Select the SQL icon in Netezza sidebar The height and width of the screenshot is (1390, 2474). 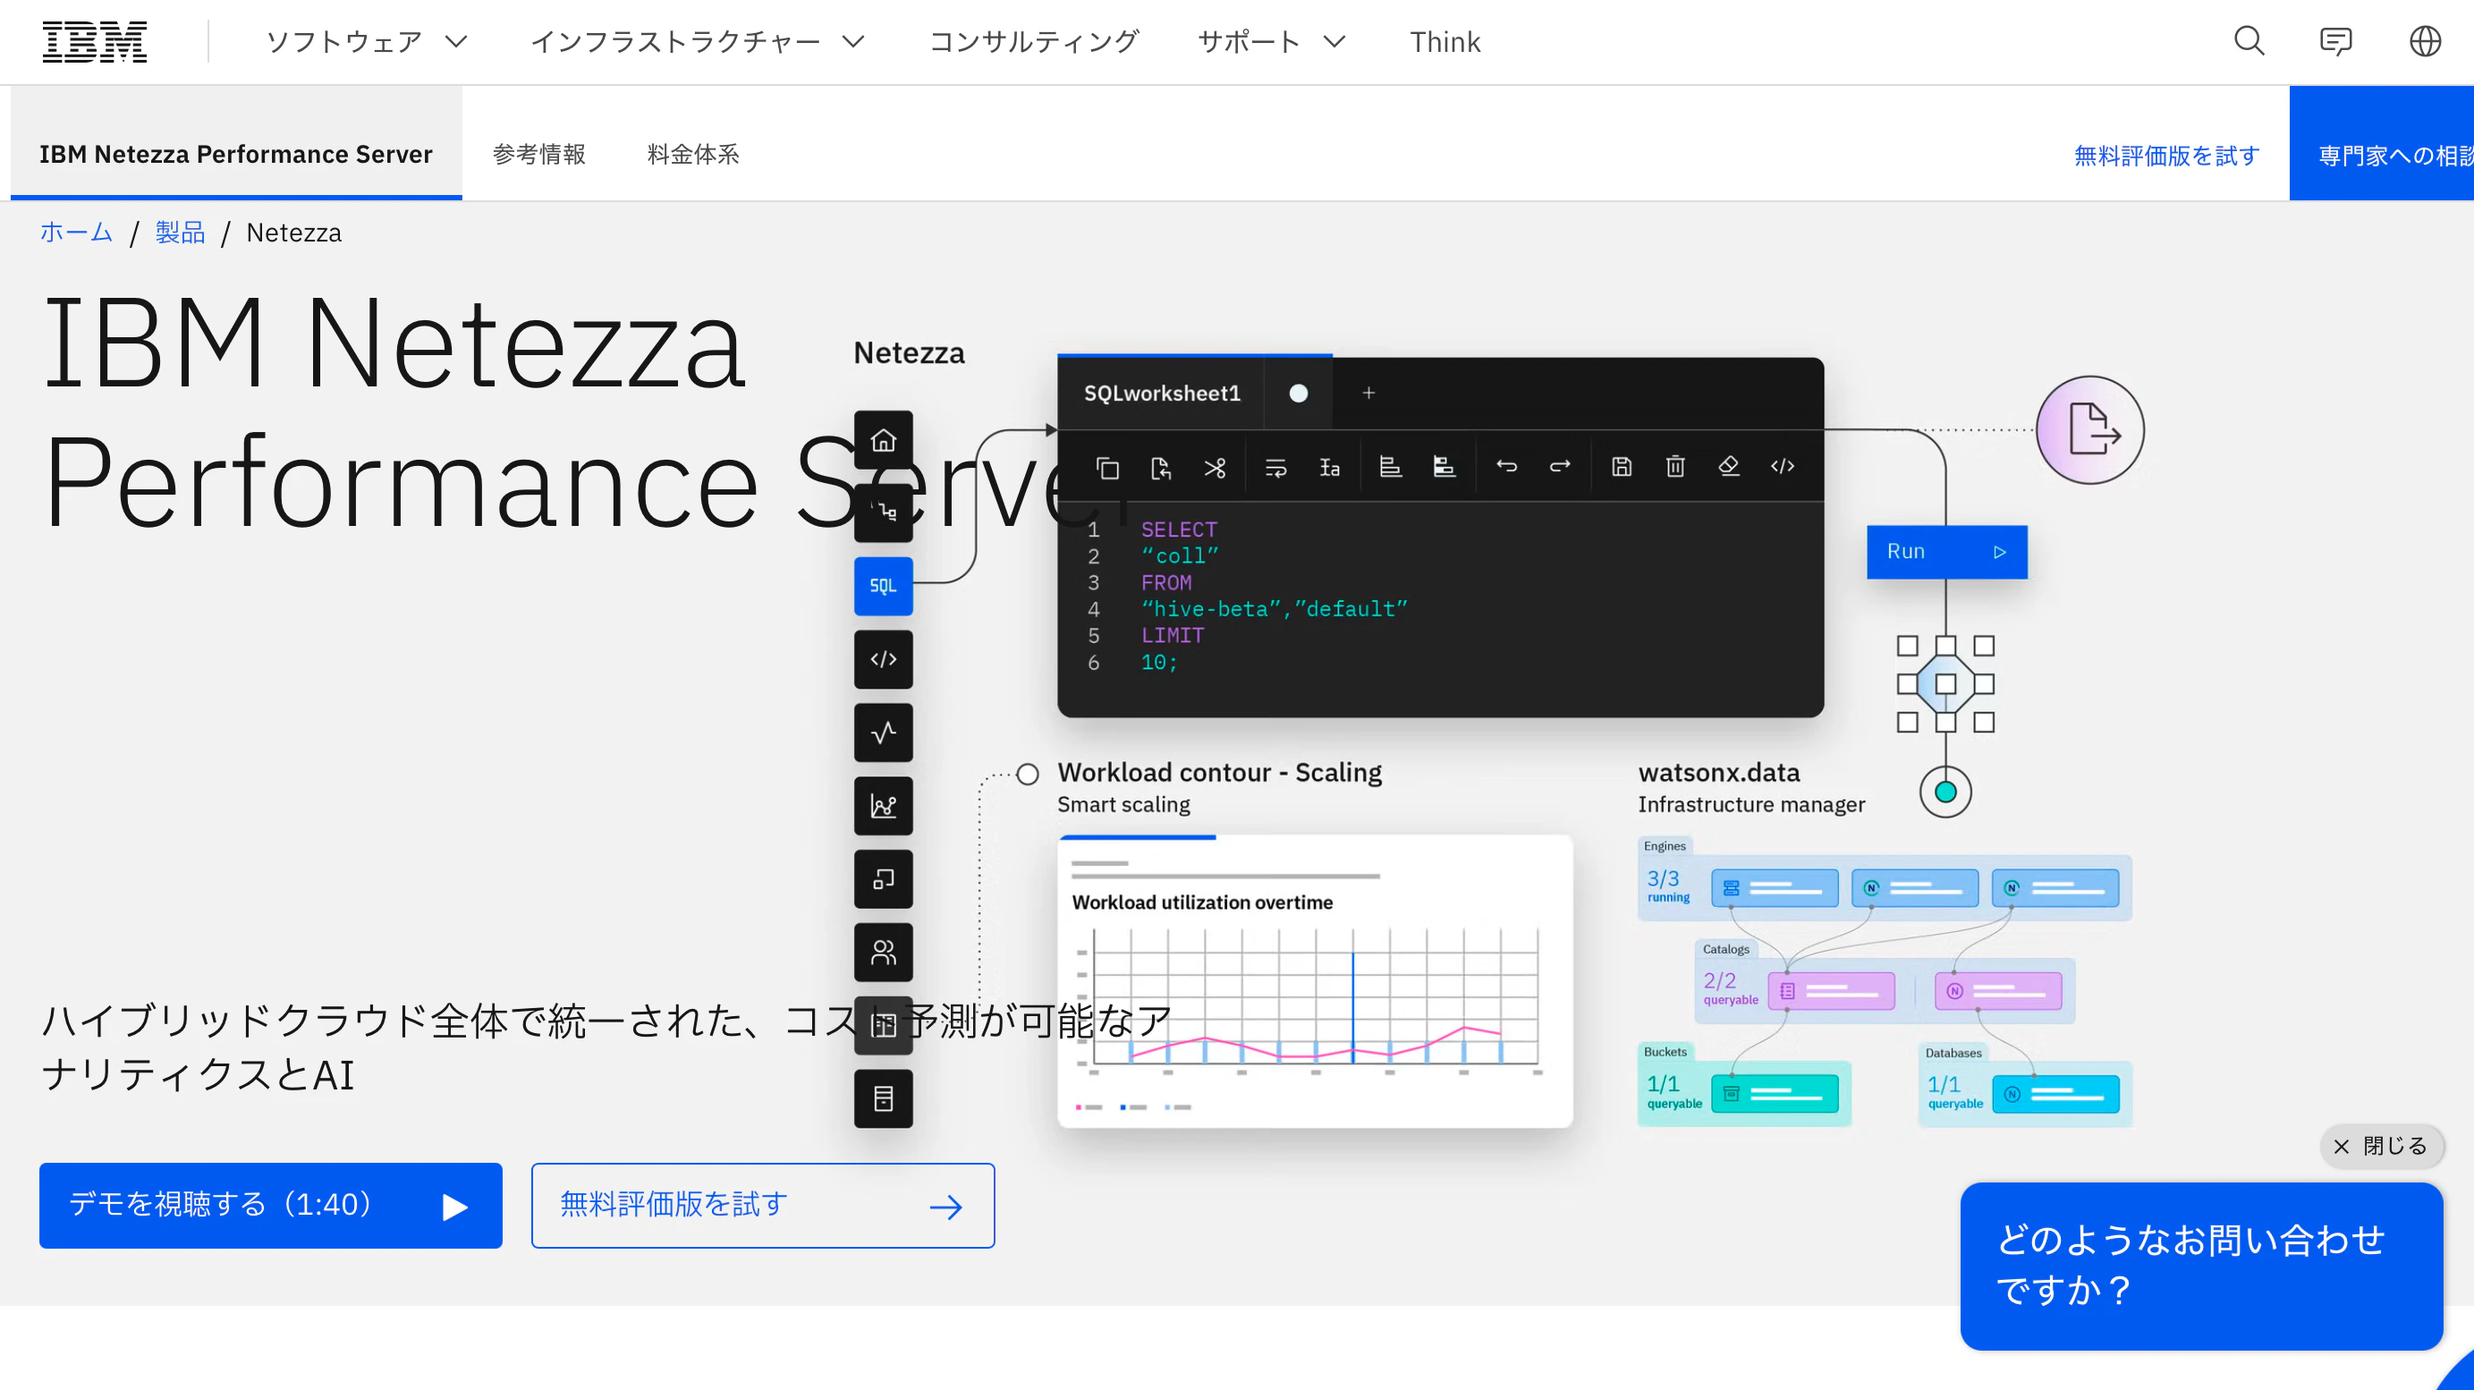tap(883, 586)
